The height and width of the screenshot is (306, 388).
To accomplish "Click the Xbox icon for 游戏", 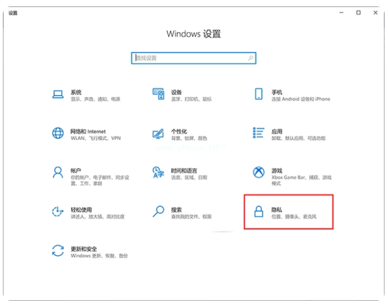I will tap(258, 173).
